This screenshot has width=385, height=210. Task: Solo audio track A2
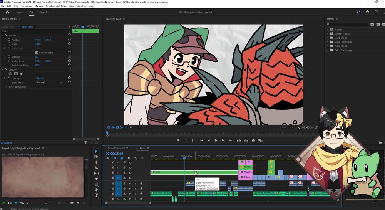(136, 189)
